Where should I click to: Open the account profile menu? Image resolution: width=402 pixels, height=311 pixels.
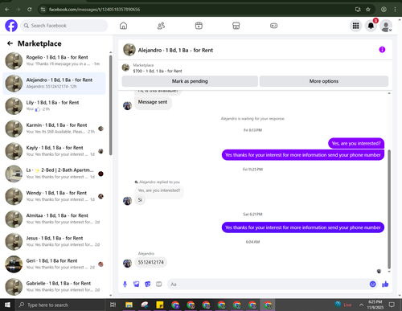click(386, 26)
